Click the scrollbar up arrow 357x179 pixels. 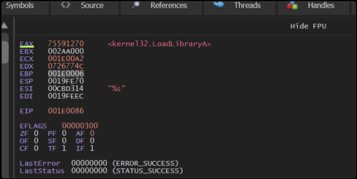point(5,26)
